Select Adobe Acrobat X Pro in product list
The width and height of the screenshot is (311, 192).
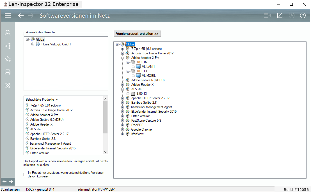tap(44, 115)
